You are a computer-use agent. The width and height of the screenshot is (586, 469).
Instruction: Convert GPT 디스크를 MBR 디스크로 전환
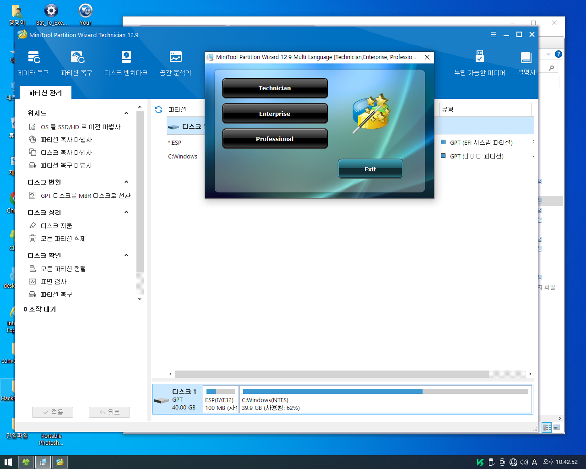(80, 196)
